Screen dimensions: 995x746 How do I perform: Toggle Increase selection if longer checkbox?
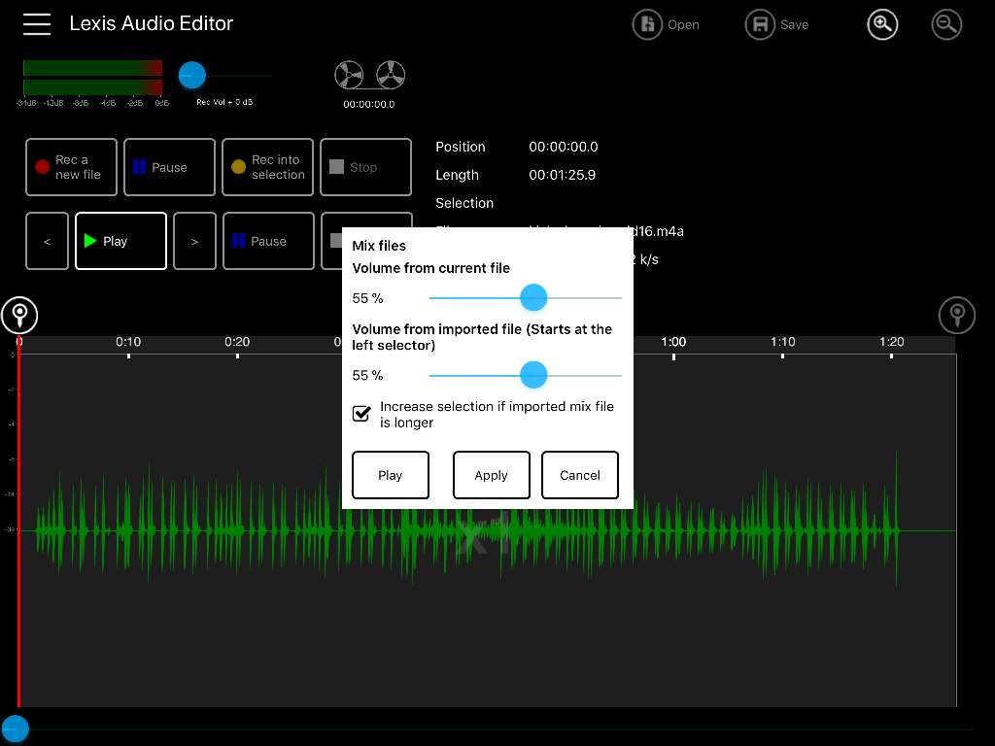[x=361, y=414]
